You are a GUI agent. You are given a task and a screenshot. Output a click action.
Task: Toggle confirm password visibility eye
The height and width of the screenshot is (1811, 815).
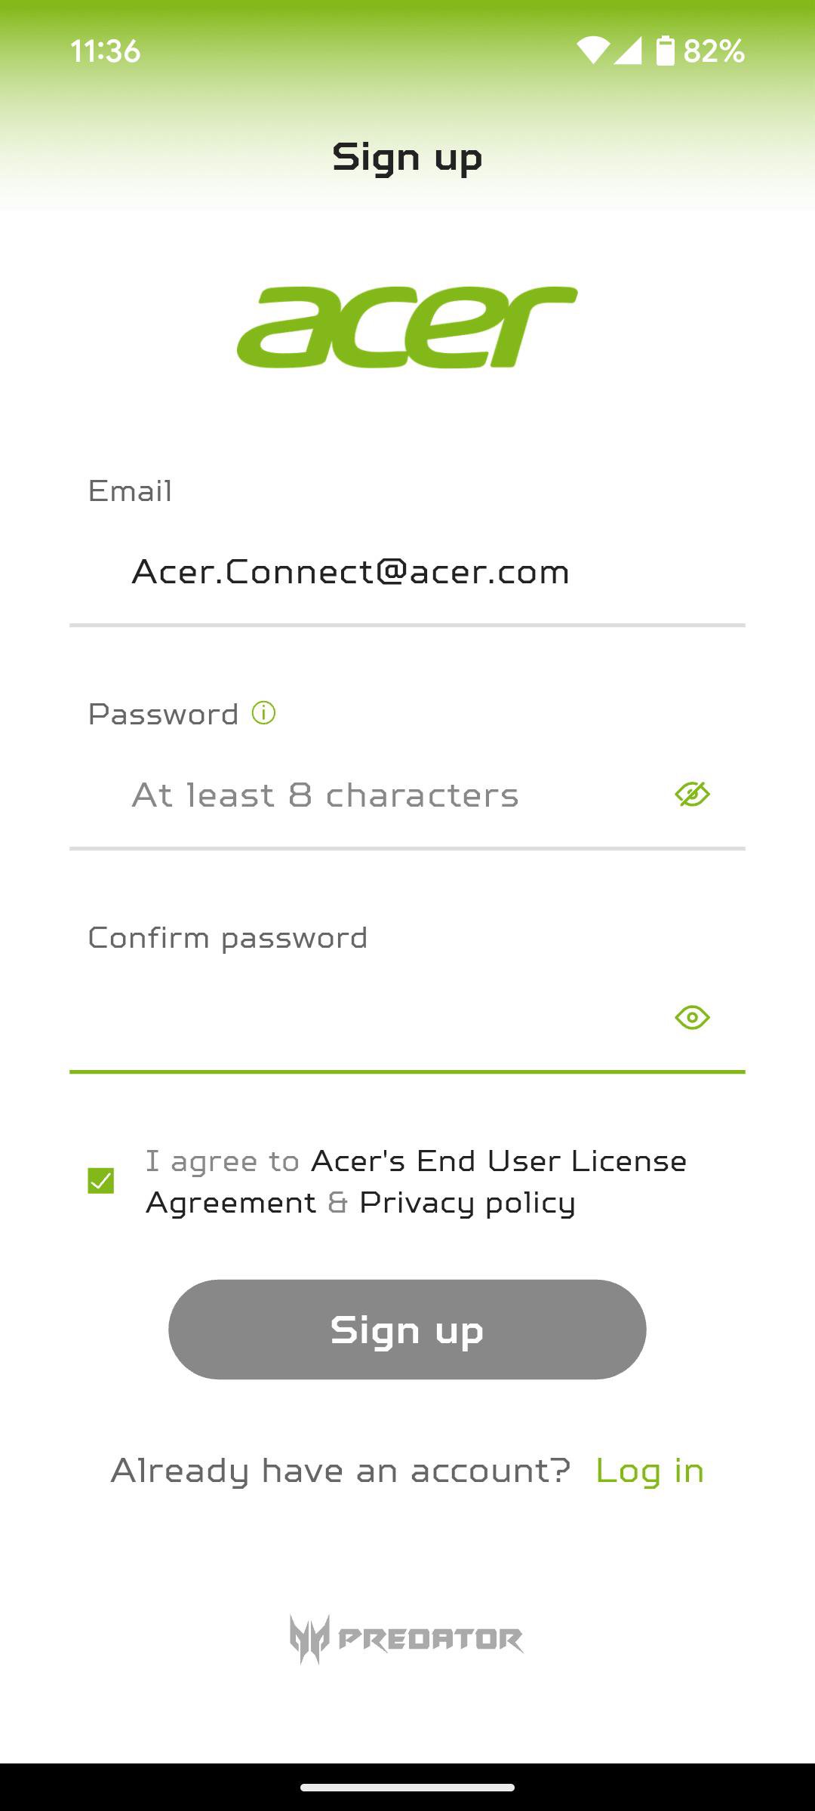click(x=692, y=1017)
